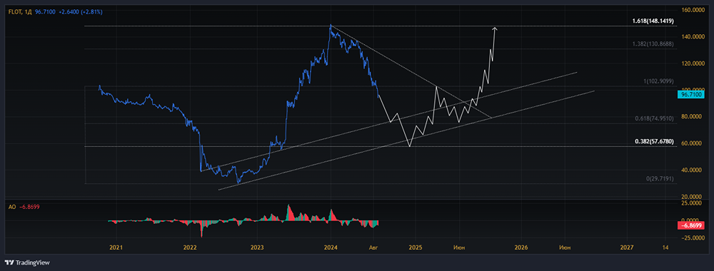Click the 120.0000 price axis label

point(693,63)
